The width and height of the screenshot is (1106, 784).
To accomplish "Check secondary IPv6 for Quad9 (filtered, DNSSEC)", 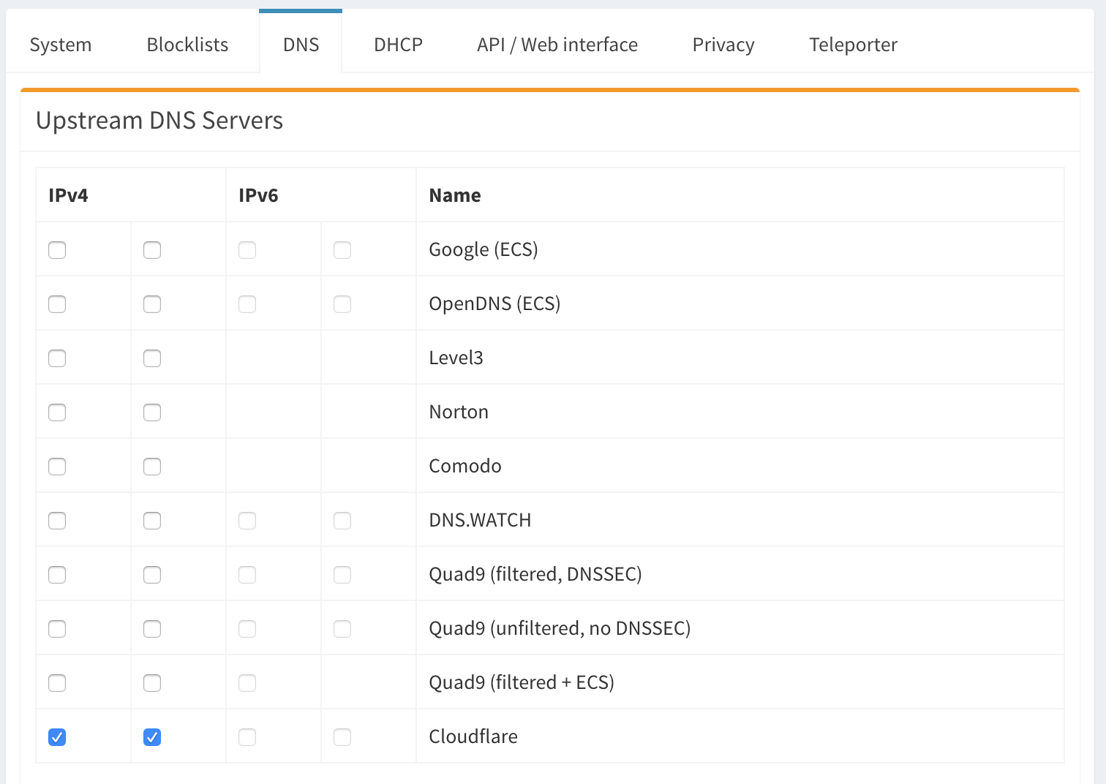I will tap(342, 575).
